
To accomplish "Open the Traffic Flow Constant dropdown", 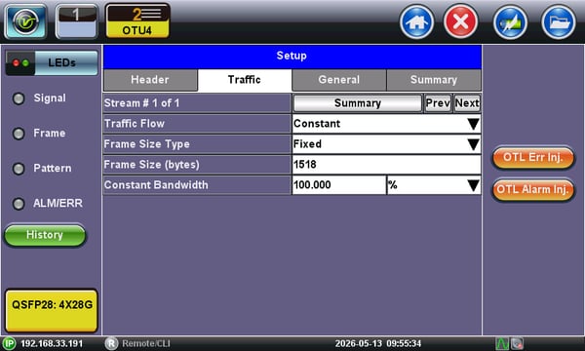I will click(386, 124).
